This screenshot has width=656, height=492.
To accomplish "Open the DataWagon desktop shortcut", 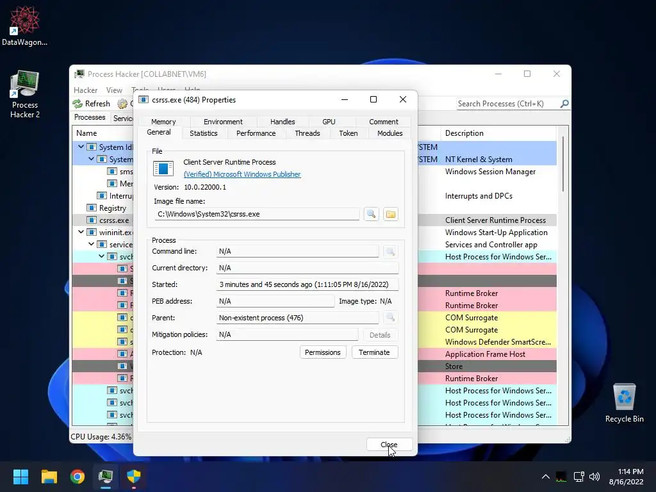I will coord(24,26).
